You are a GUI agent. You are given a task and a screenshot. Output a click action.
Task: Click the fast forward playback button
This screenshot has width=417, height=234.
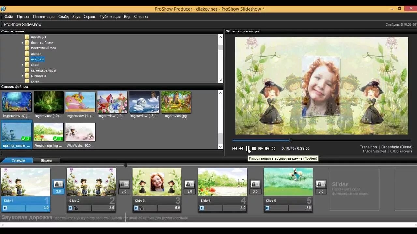pyautogui.click(x=260, y=149)
